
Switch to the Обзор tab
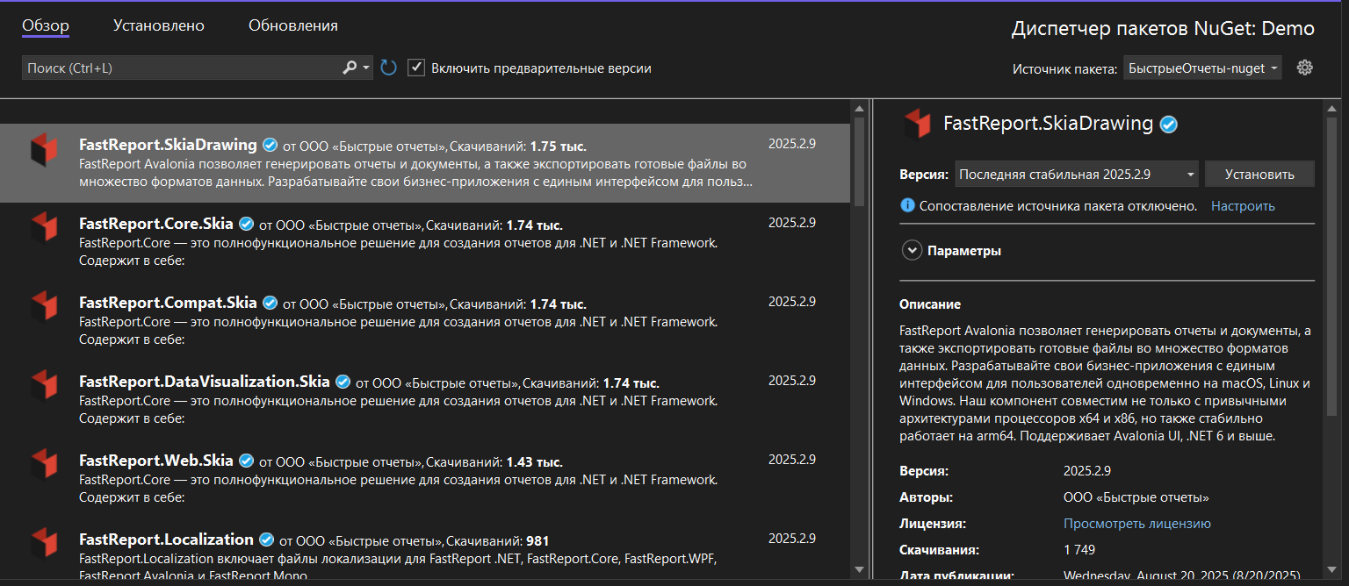(x=46, y=25)
